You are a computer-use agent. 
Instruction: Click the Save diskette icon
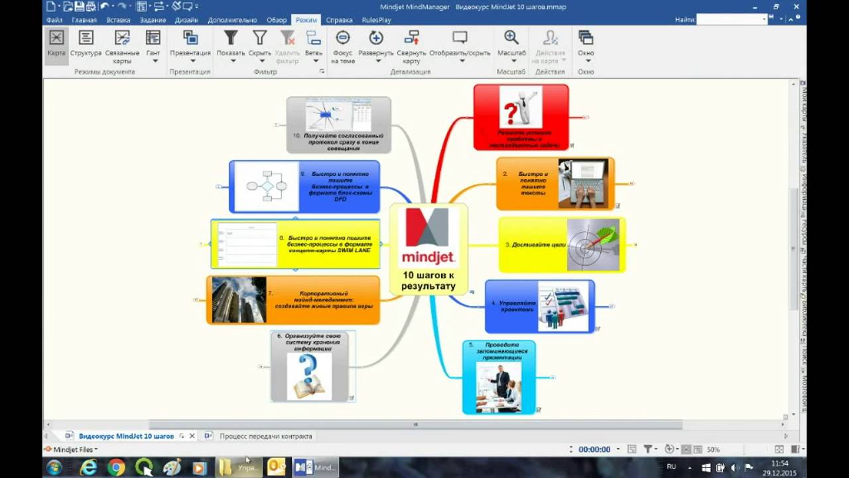pos(78,7)
